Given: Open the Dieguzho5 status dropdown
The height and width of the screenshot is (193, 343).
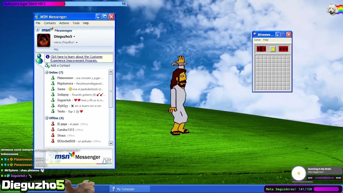Looking at the screenshot, I should point(74,37).
